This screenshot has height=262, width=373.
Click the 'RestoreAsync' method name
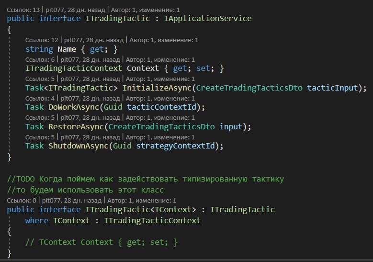click(x=76, y=126)
